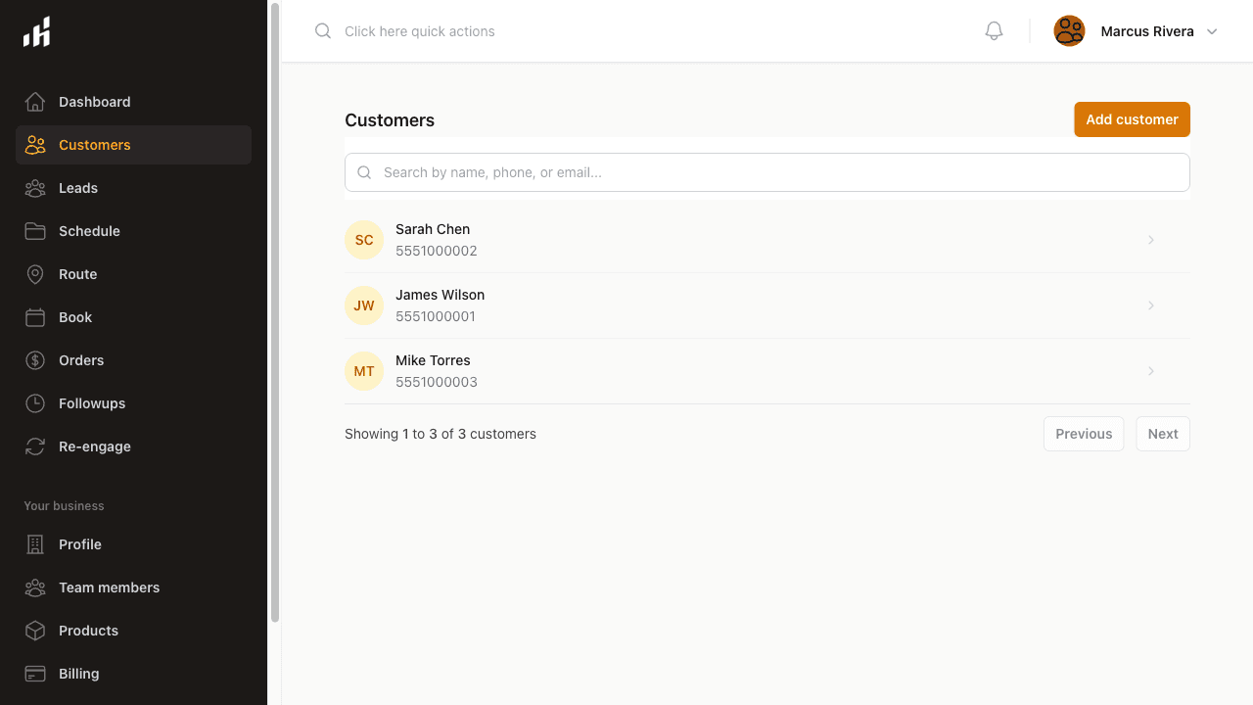Click the customer search field

(x=766, y=172)
